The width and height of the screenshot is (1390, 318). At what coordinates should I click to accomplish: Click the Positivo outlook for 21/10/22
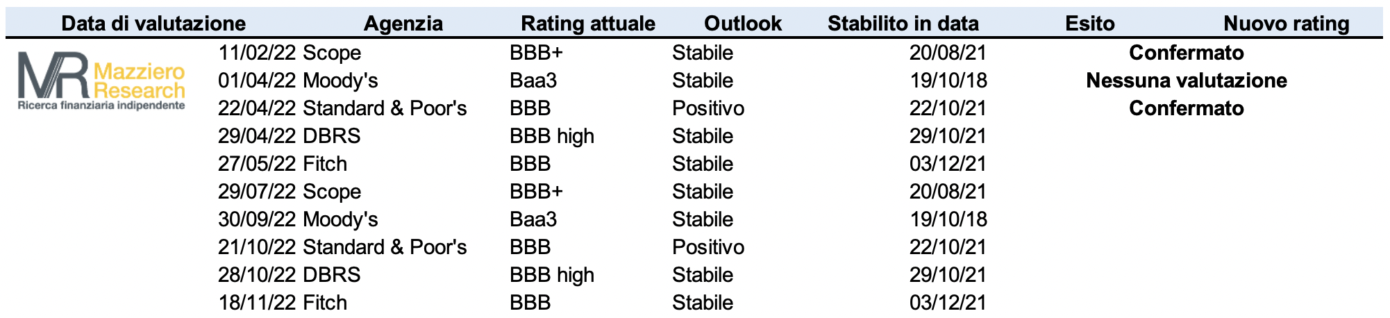tap(708, 247)
